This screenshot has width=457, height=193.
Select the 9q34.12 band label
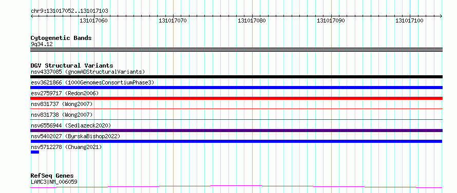click(x=42, y=45)
